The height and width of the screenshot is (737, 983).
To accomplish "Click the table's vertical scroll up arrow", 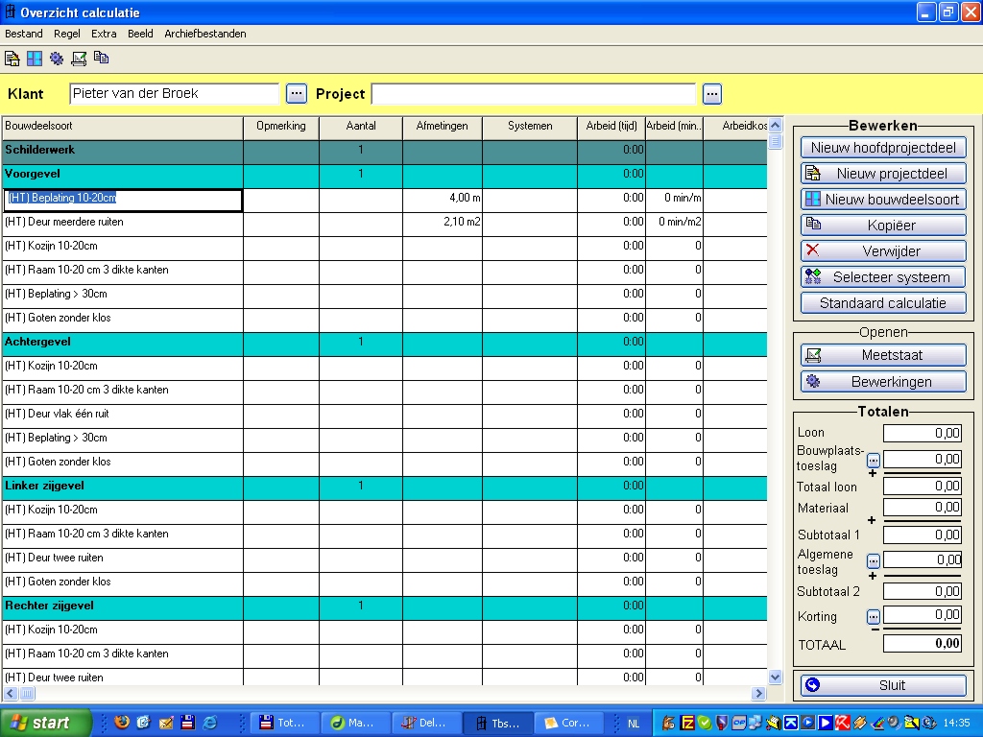I will tap(776, 126).
